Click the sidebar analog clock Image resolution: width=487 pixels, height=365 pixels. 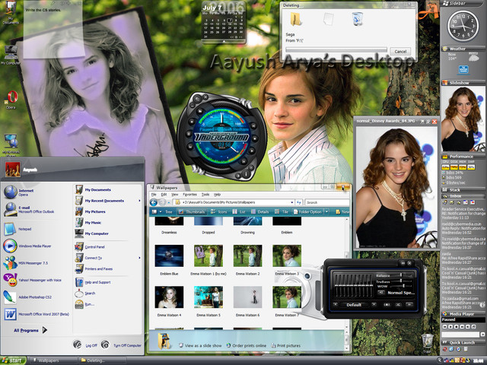coord(463,26)
